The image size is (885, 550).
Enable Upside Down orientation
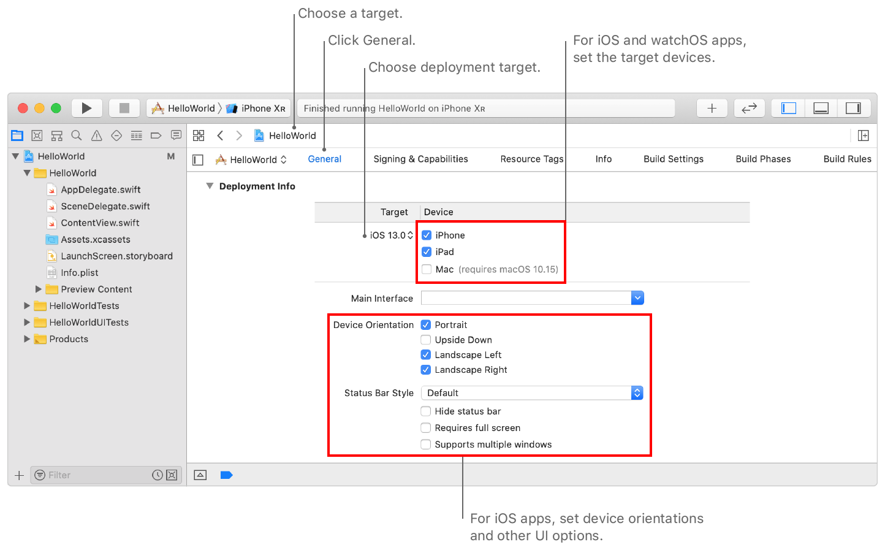pyautogui.click(x=426, y=340)
